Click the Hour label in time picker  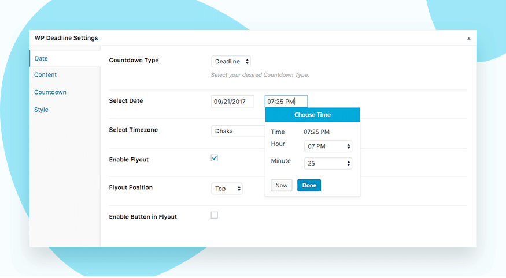click(x=278, y=144)
